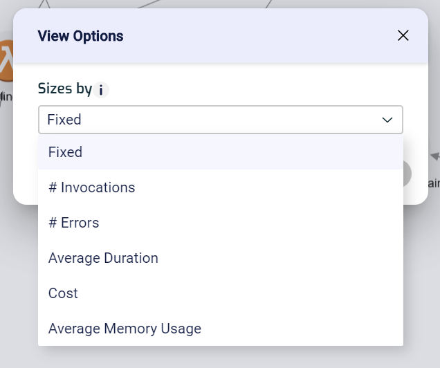Choose the # Invocations option
Image resolution: width=440 pixels, height=368 pixels.
point(92,187)
